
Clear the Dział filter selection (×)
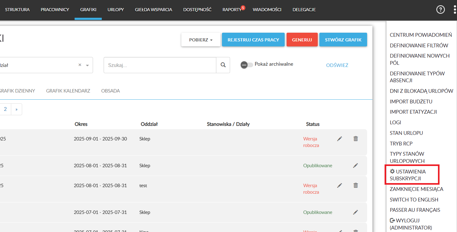tap(80, 65)
